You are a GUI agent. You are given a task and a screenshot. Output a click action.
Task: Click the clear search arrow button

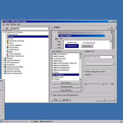tap(7, 28)
